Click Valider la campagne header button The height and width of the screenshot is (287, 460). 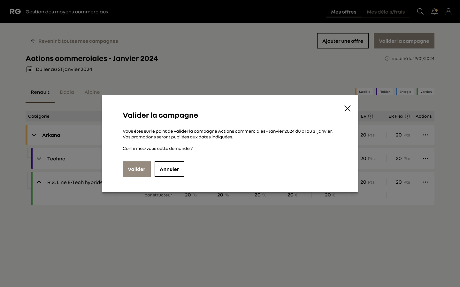pyautogui.click(x=404, y=41)
